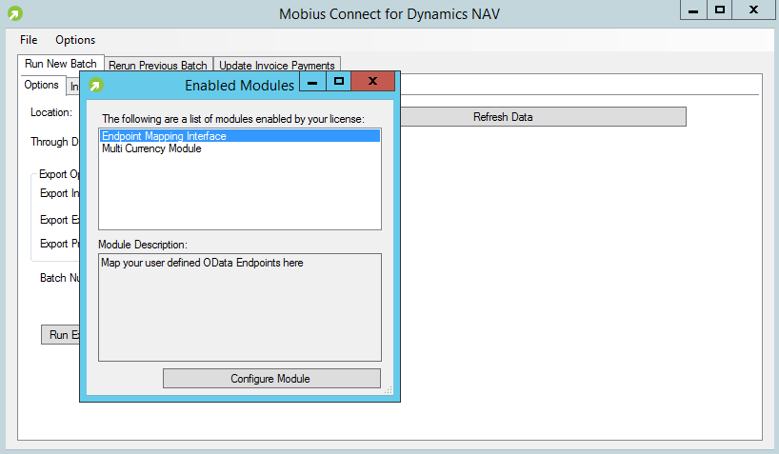779x454 pixels.
Task: Minimize the Mobius Connect main window
Action: pos(693,10)
